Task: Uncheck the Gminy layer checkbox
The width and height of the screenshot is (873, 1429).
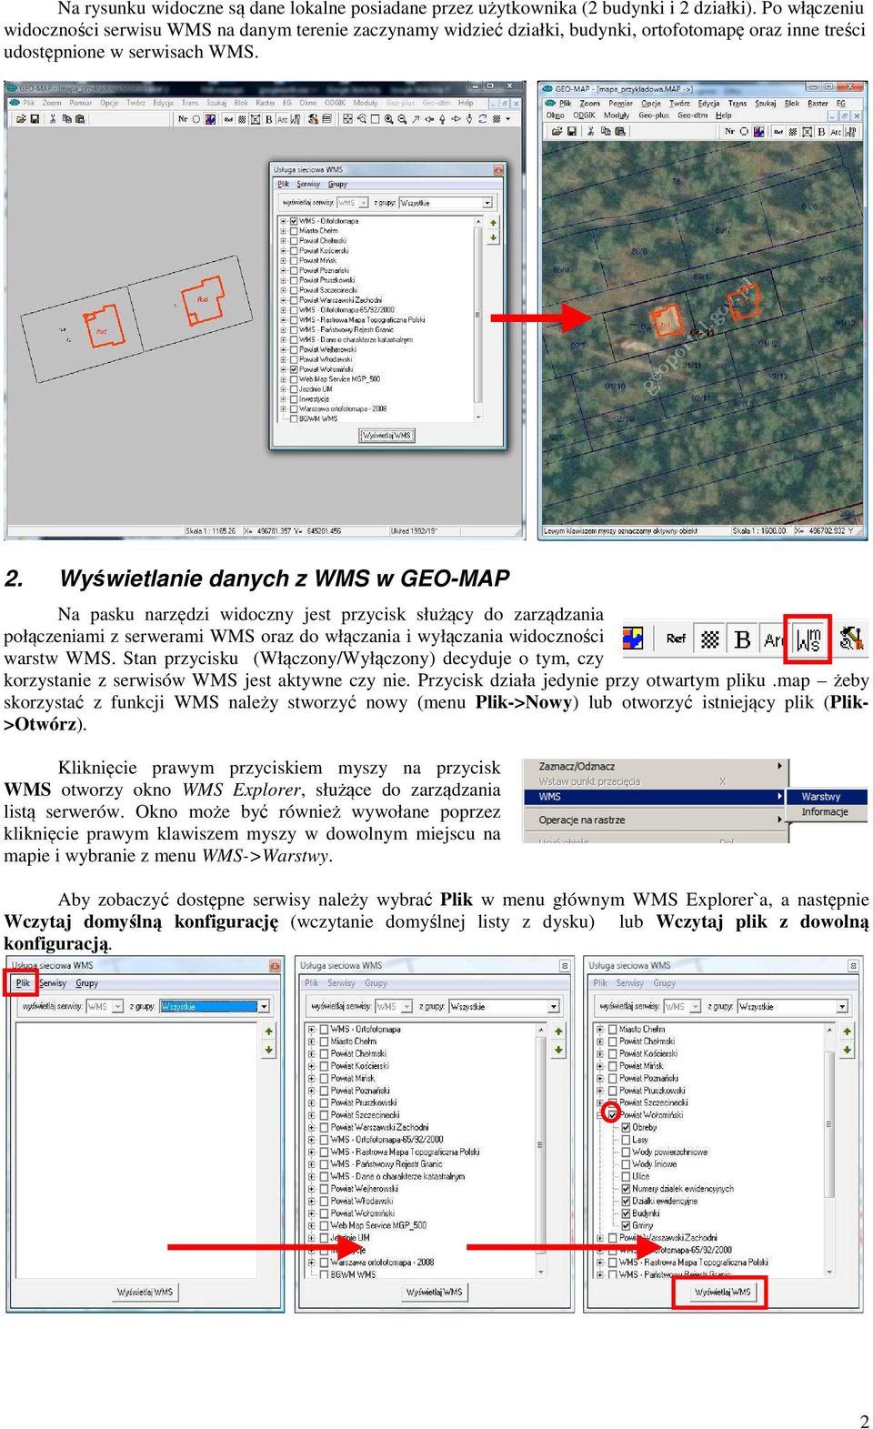Action: 626,1225
